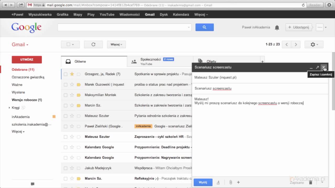
Task: Open the Więcej actions dropdown in toolbar
Action: point(116,44)
